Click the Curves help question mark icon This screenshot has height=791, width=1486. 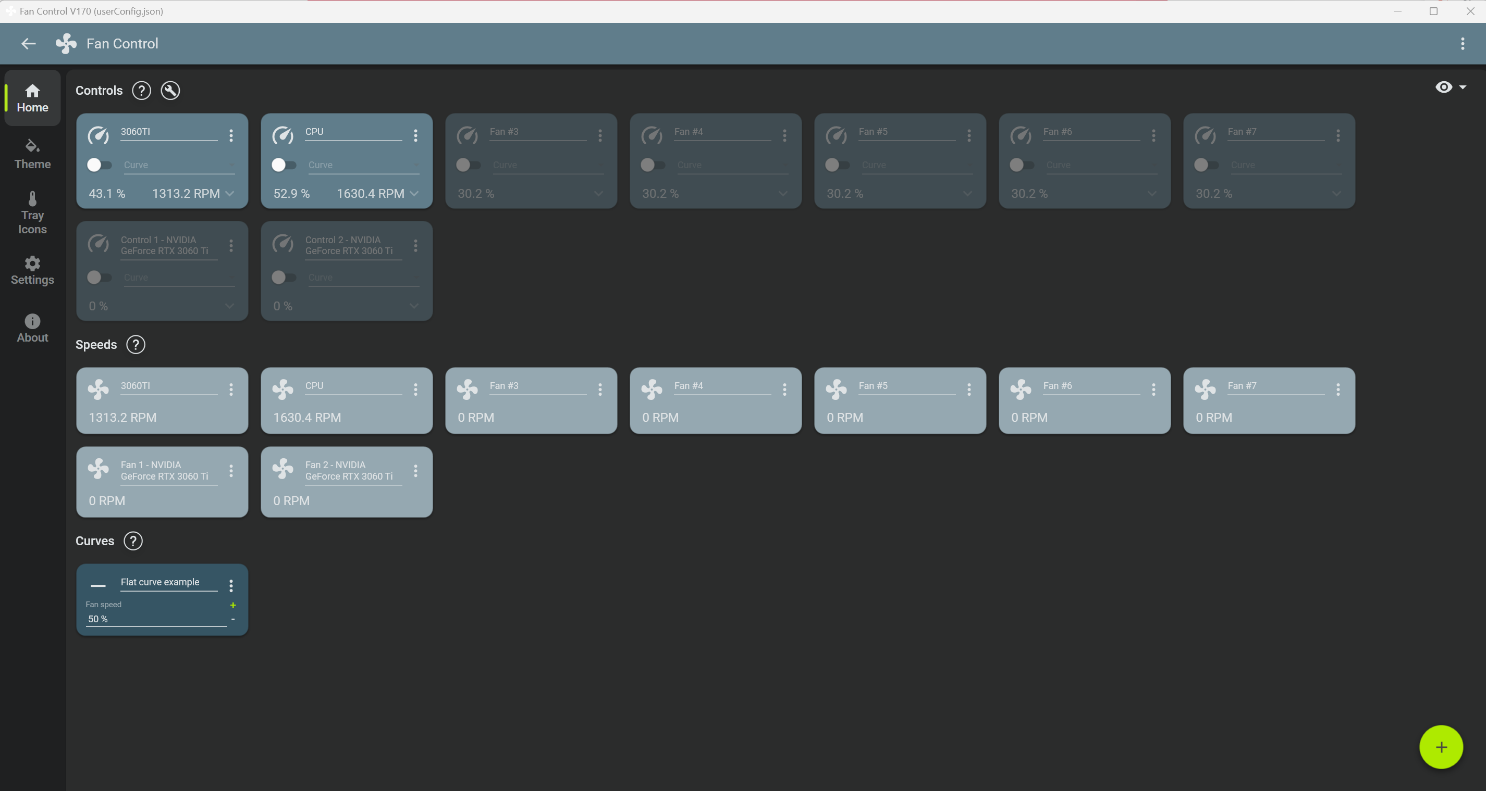point(133,541)
